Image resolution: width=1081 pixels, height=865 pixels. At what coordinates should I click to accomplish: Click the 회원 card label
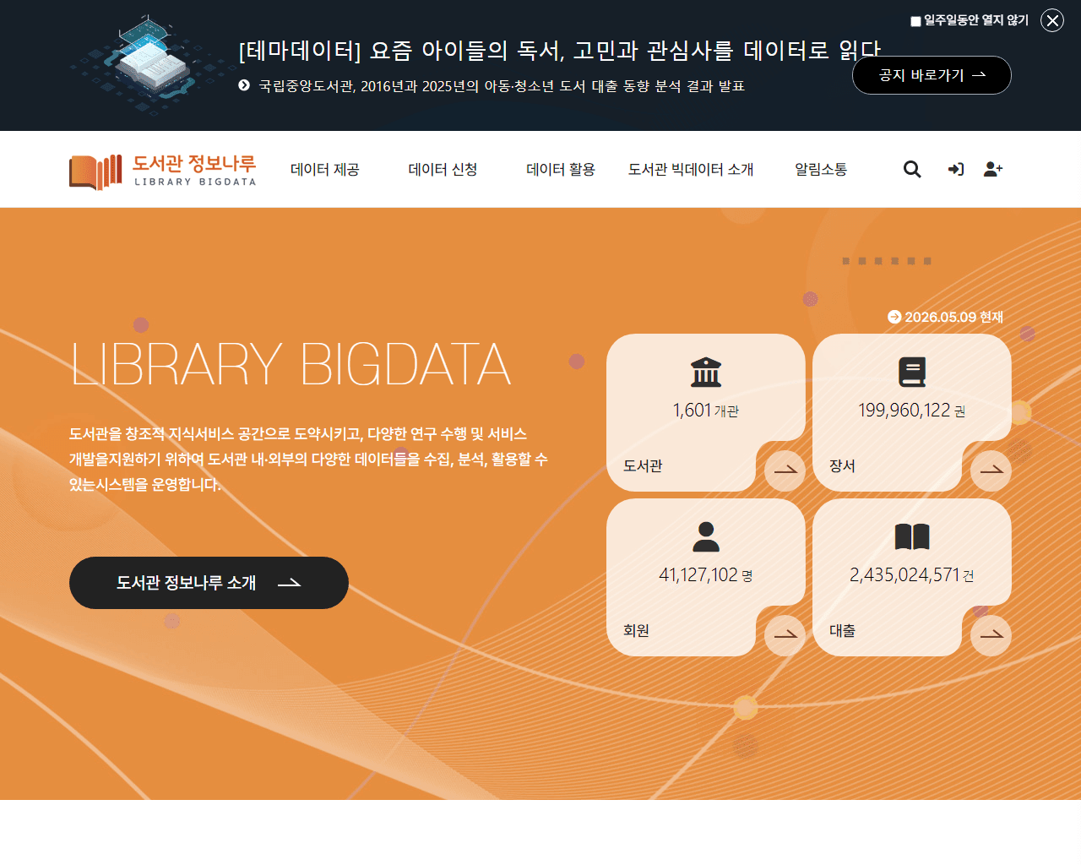(636, 630)
